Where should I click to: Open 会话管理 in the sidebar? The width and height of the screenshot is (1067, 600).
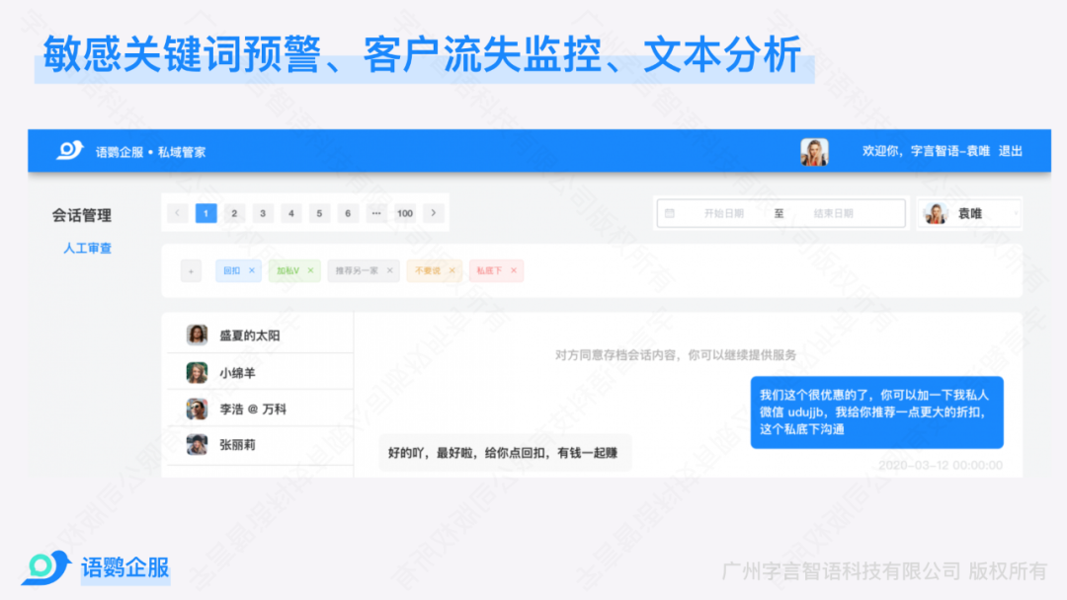tap(81, 215)
